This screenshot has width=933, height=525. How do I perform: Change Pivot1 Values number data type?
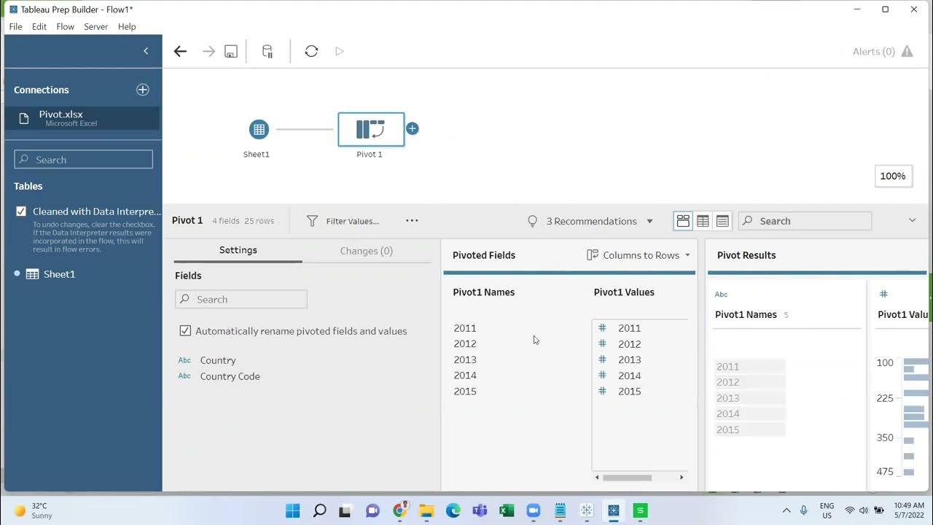[883, 294]
